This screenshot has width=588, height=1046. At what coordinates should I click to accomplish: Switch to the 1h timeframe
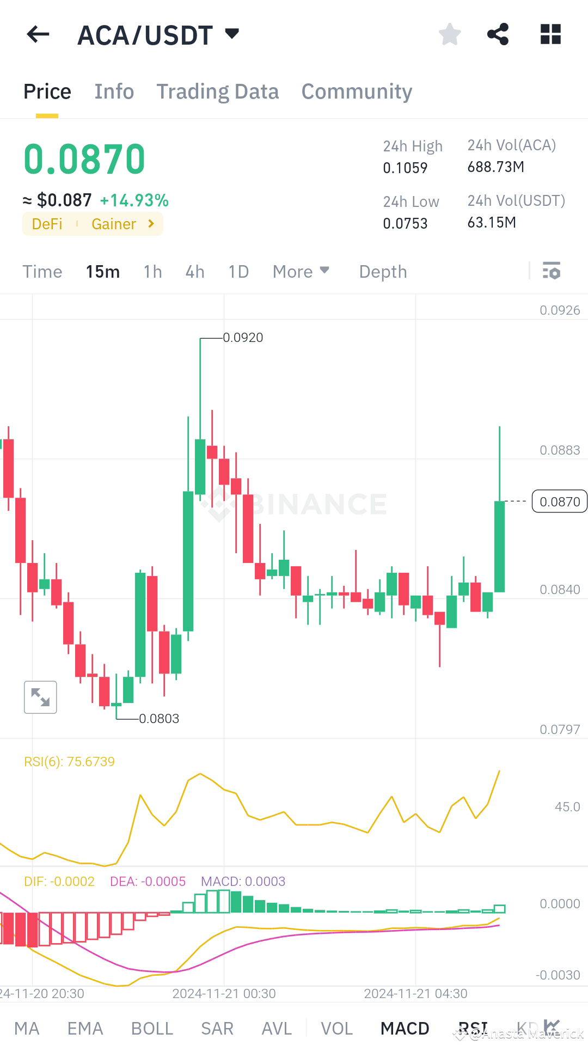pos(152,271)
